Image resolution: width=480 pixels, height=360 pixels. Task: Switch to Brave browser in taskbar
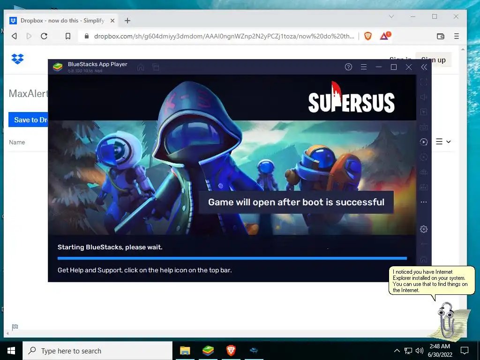pyautogui.click(x=231, y=351)
